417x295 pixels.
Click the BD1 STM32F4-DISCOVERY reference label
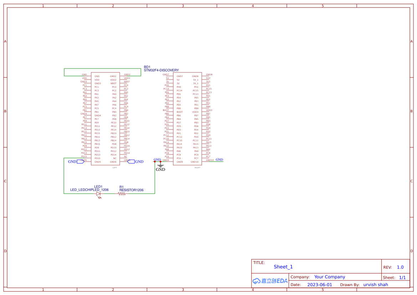tap(147, 66)
